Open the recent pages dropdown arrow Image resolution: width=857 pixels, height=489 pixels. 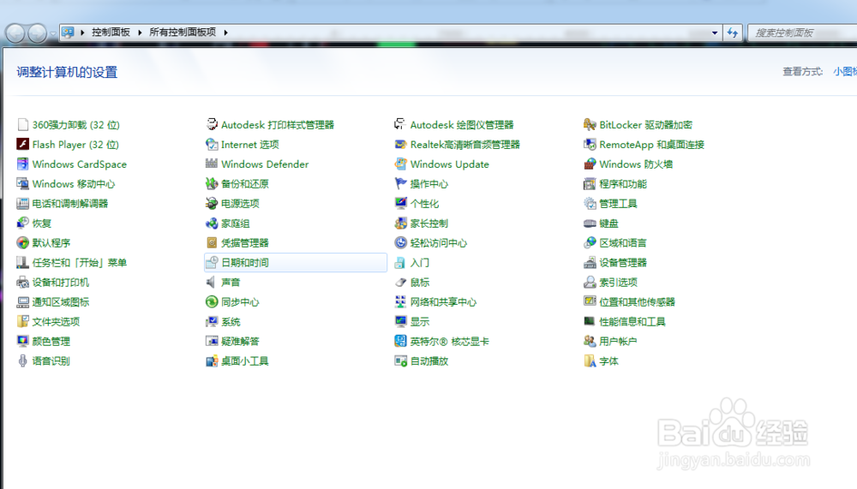click(x=52, y=33)
